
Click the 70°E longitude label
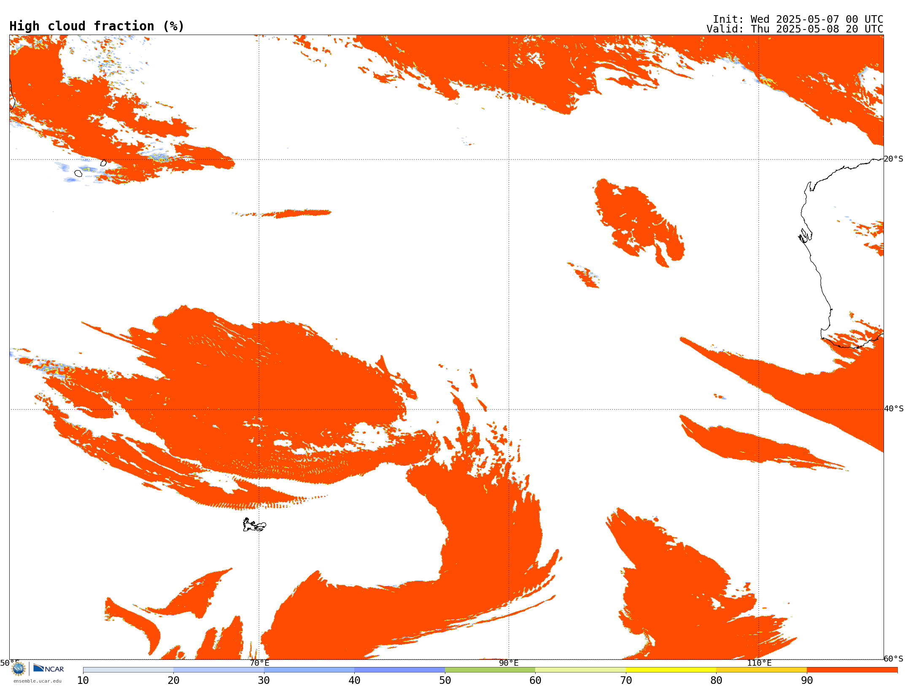[259, 663]
